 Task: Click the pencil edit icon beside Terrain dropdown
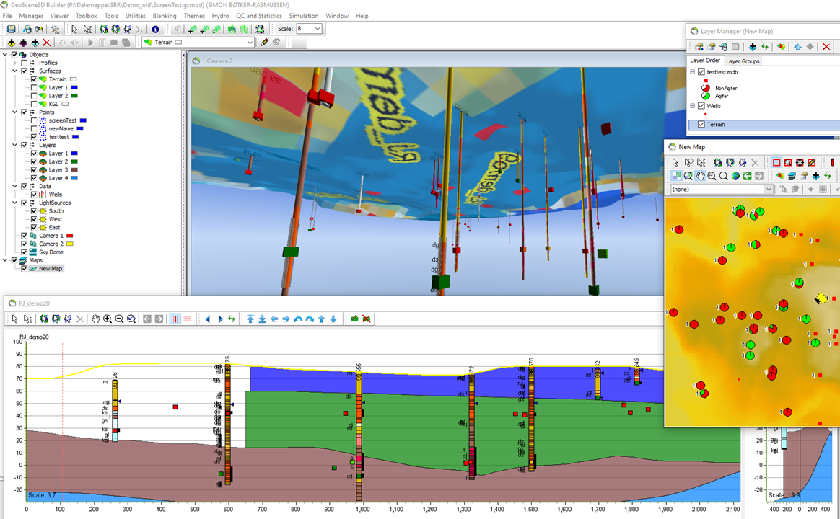click(x=264, y=43)
